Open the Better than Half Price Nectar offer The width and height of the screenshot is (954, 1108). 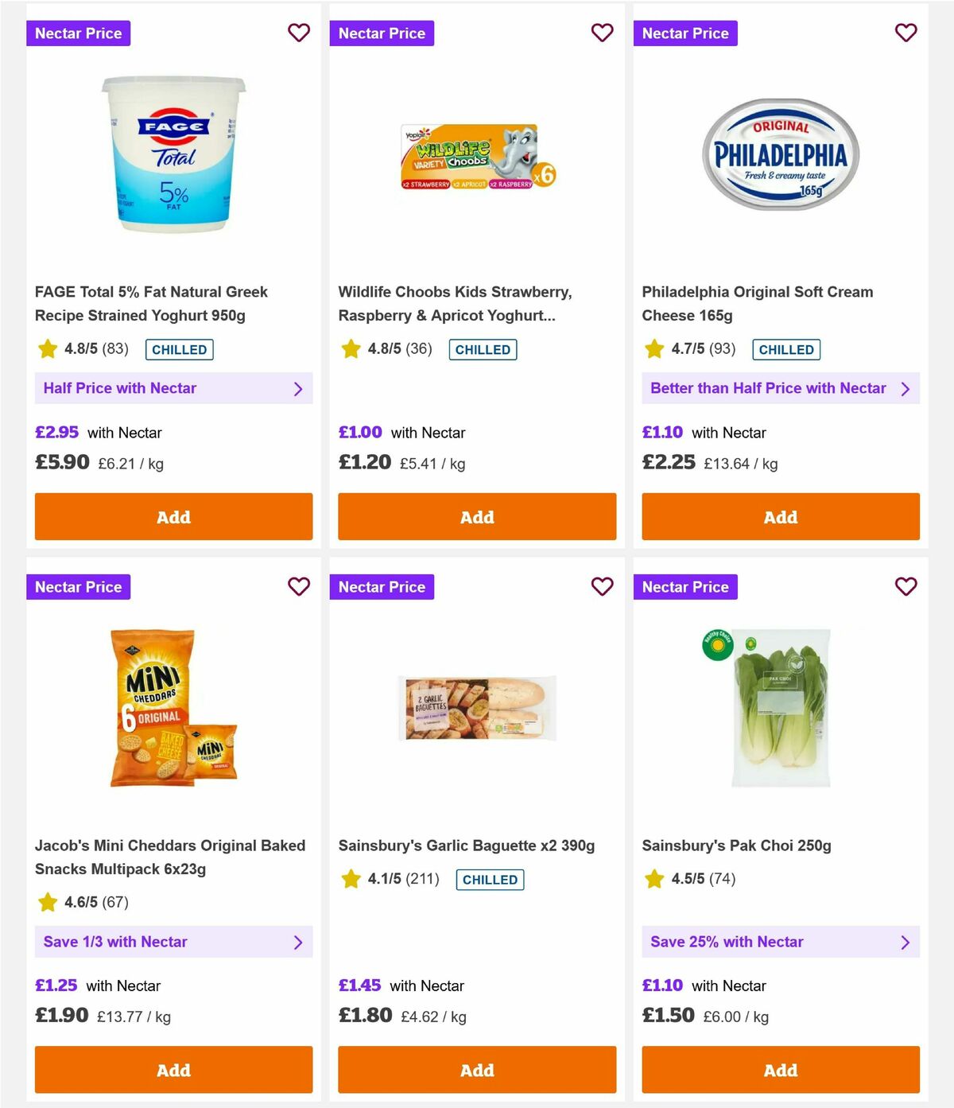pos(781,388)
